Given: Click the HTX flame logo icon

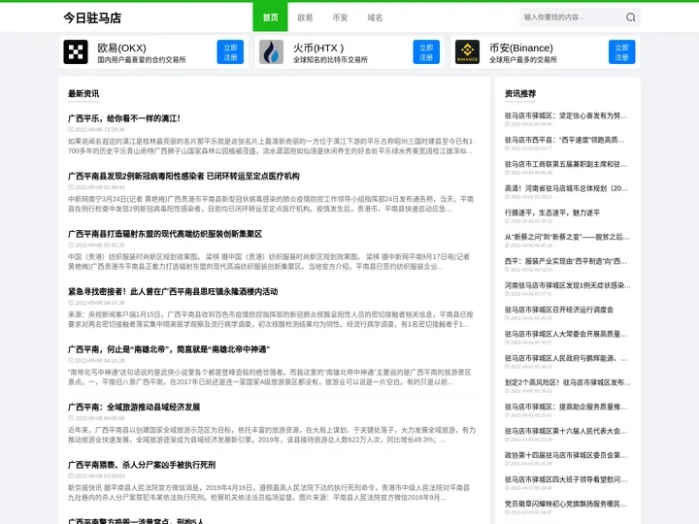Looking at the screenshot, I should click(x=271, y=52).
